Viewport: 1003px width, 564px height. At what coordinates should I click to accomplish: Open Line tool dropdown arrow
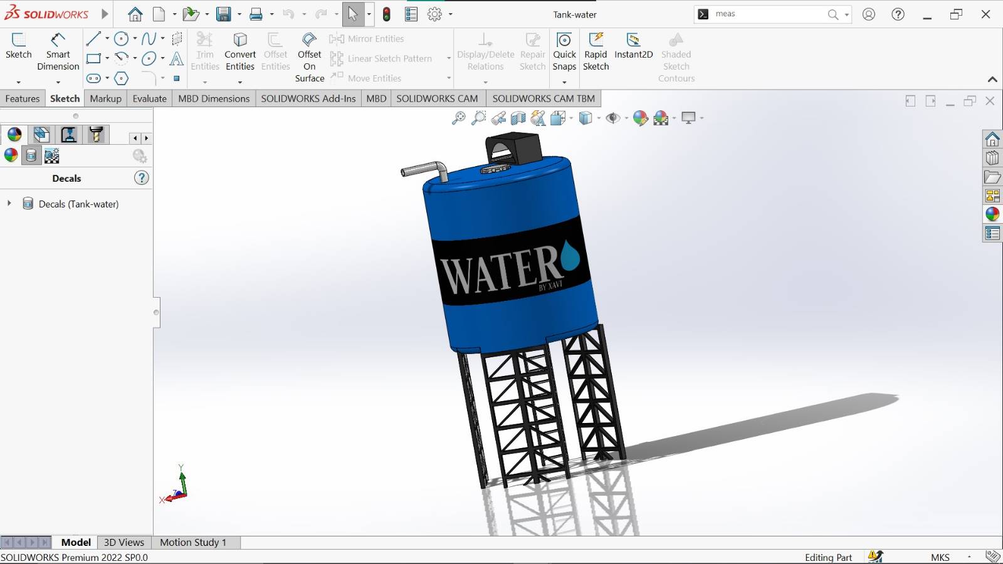tap(107, 39)
